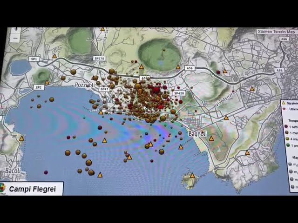This screenshot has height=223, width=298.
Task: Click the large orange circle on the SP178 highway
Action: click(x=112, y=71)
